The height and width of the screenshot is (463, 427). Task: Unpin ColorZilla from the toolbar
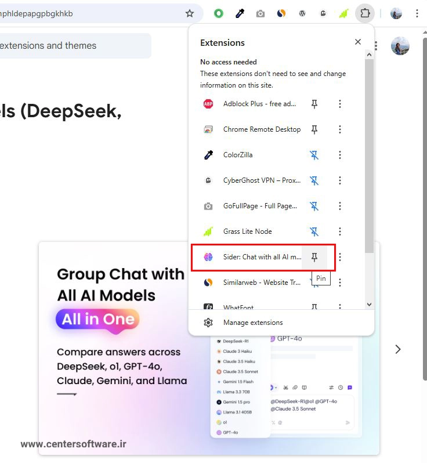314,155
